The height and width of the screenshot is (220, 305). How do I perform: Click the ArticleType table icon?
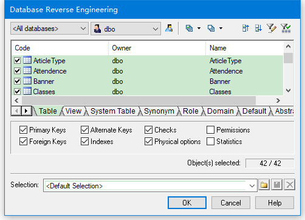[x=27, y=60]
